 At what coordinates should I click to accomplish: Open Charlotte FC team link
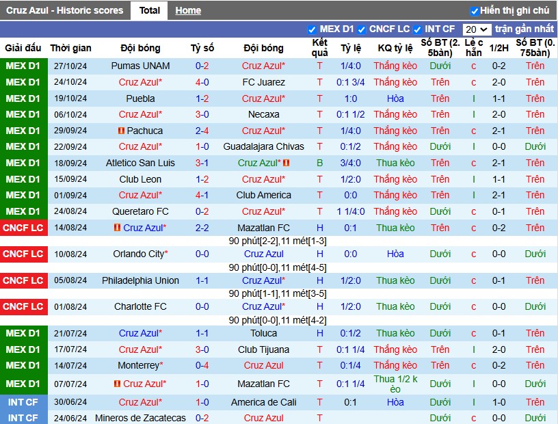pos(140,306)
